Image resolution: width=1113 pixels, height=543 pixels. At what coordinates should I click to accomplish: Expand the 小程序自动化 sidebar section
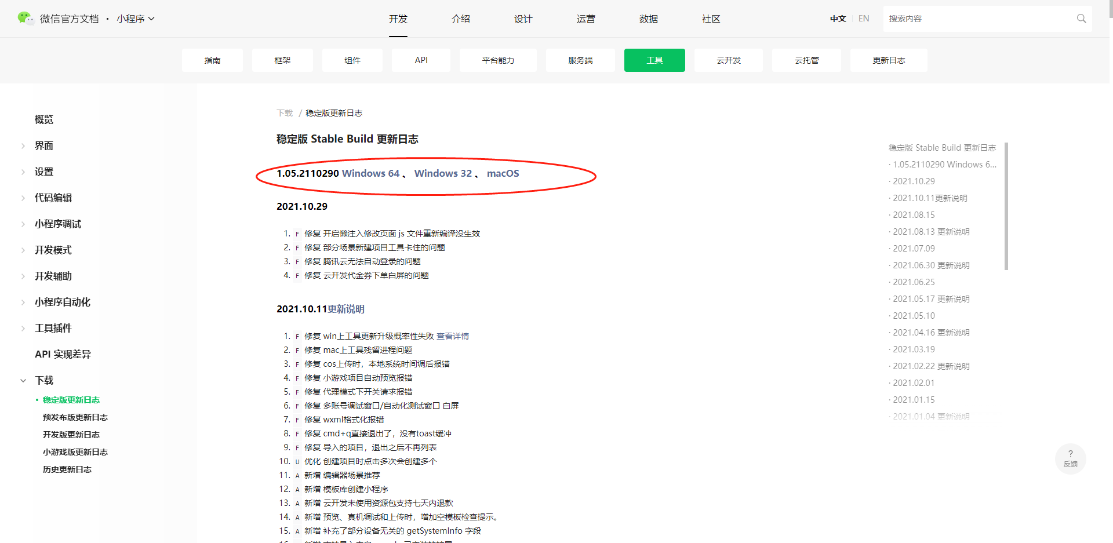[23, 303]
